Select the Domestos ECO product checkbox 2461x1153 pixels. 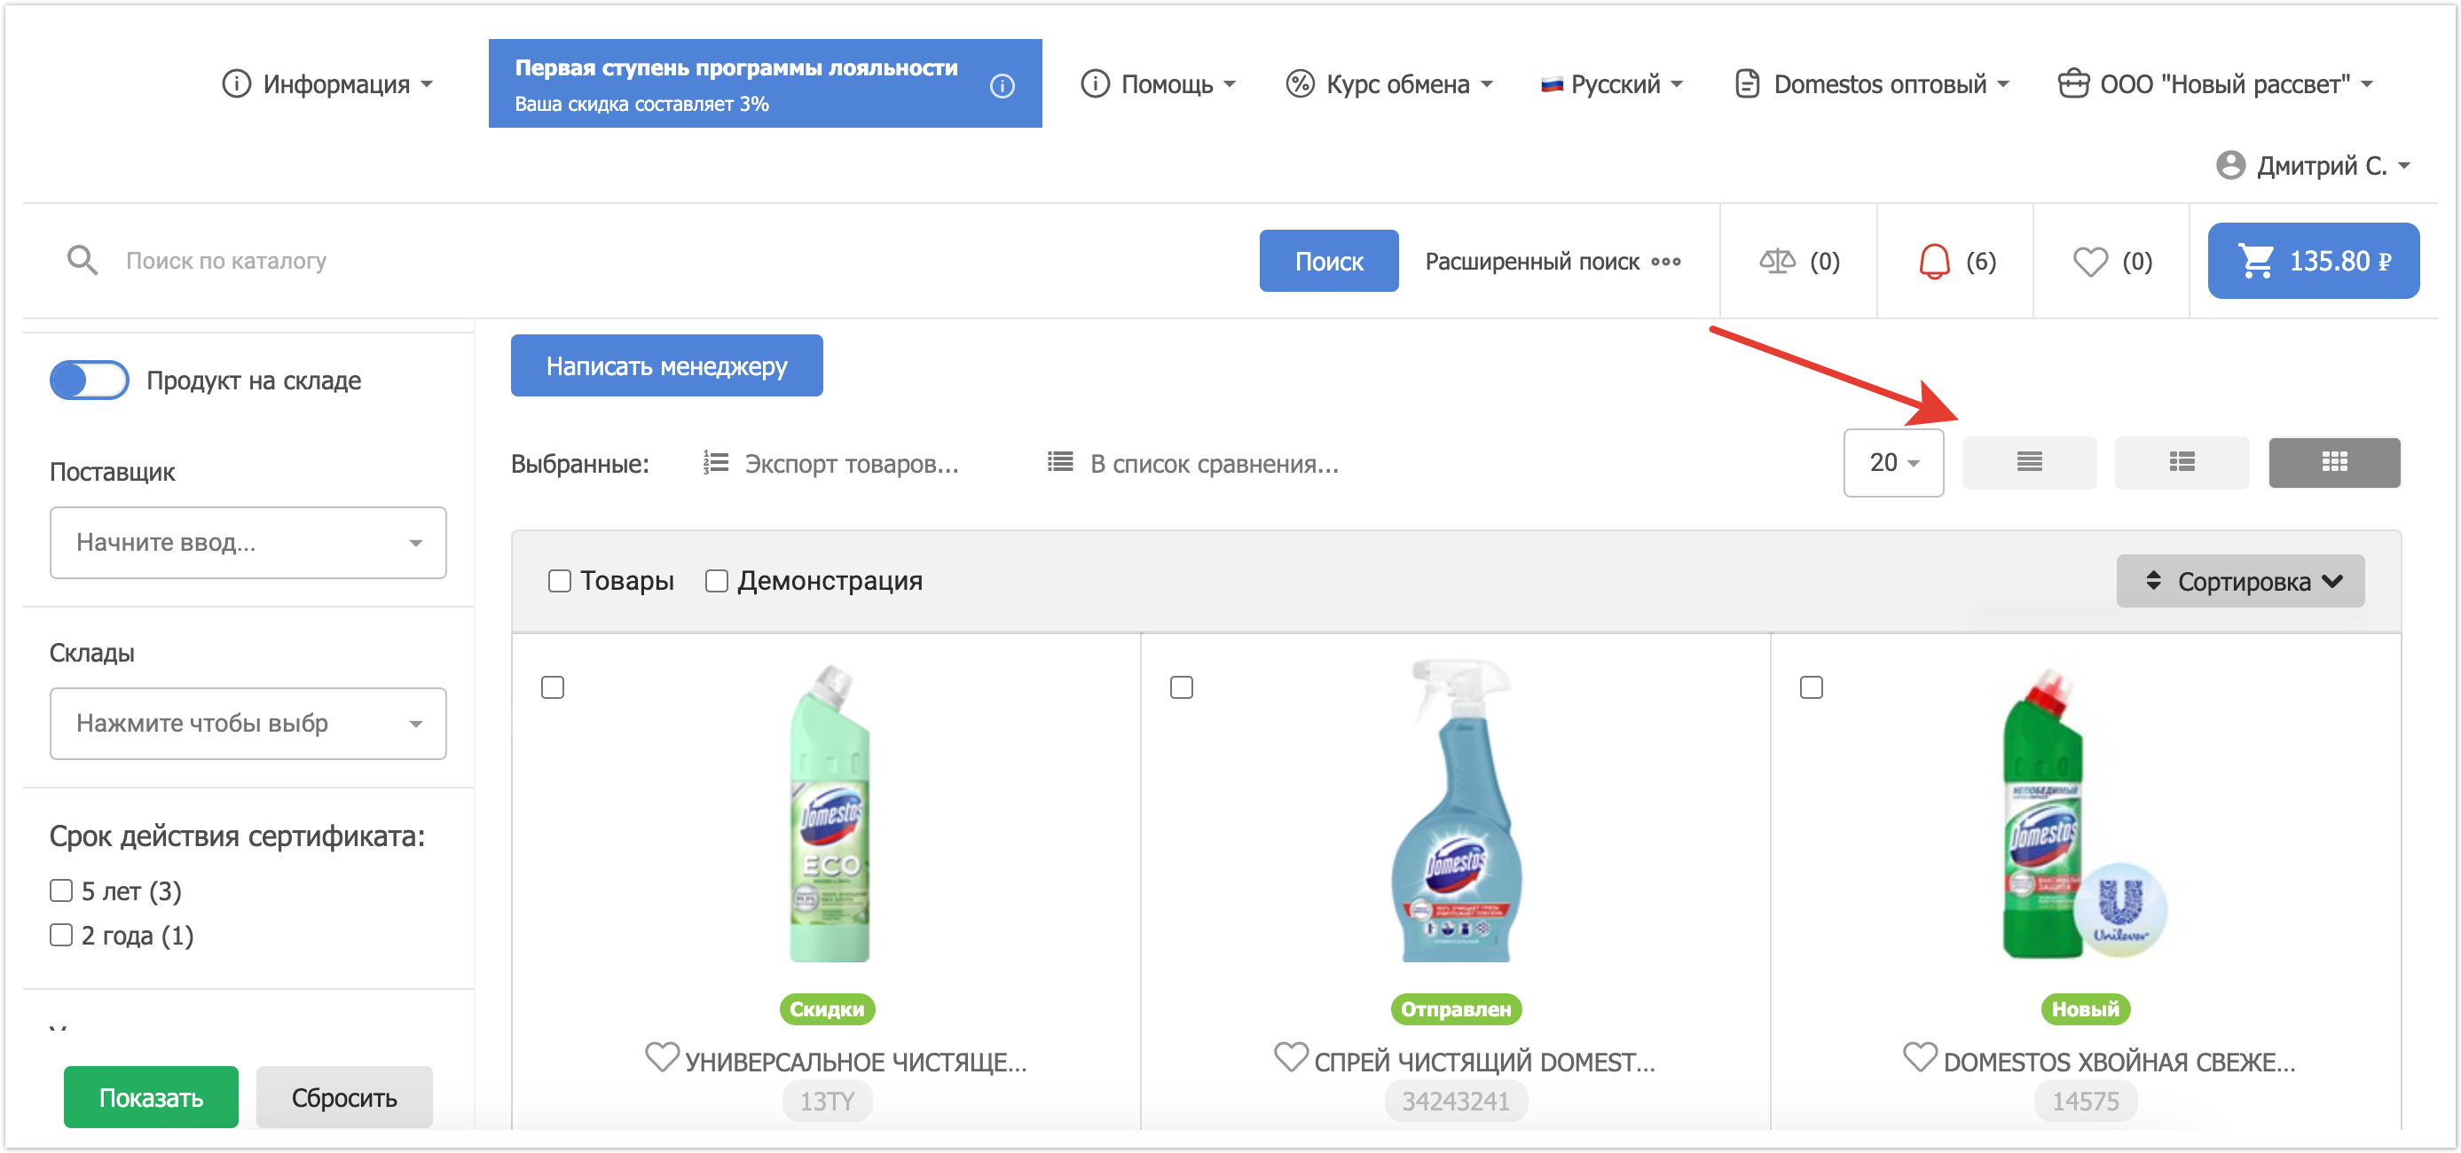[552, 686]
